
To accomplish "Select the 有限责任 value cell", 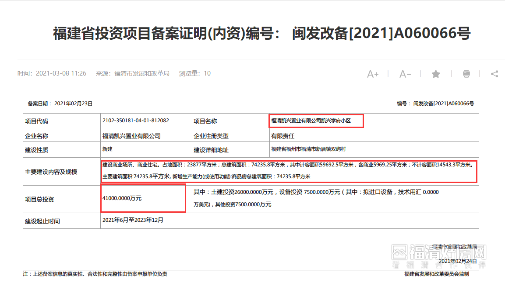I will point(374,136).
